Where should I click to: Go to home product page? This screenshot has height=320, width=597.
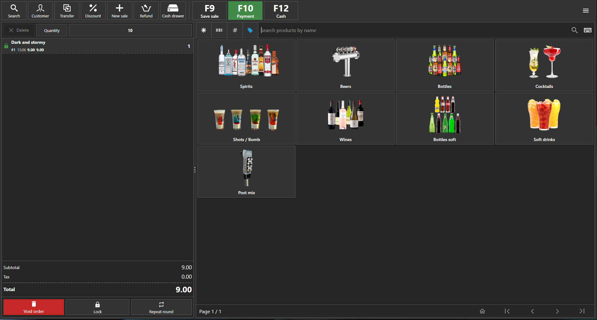click(482, 311)
